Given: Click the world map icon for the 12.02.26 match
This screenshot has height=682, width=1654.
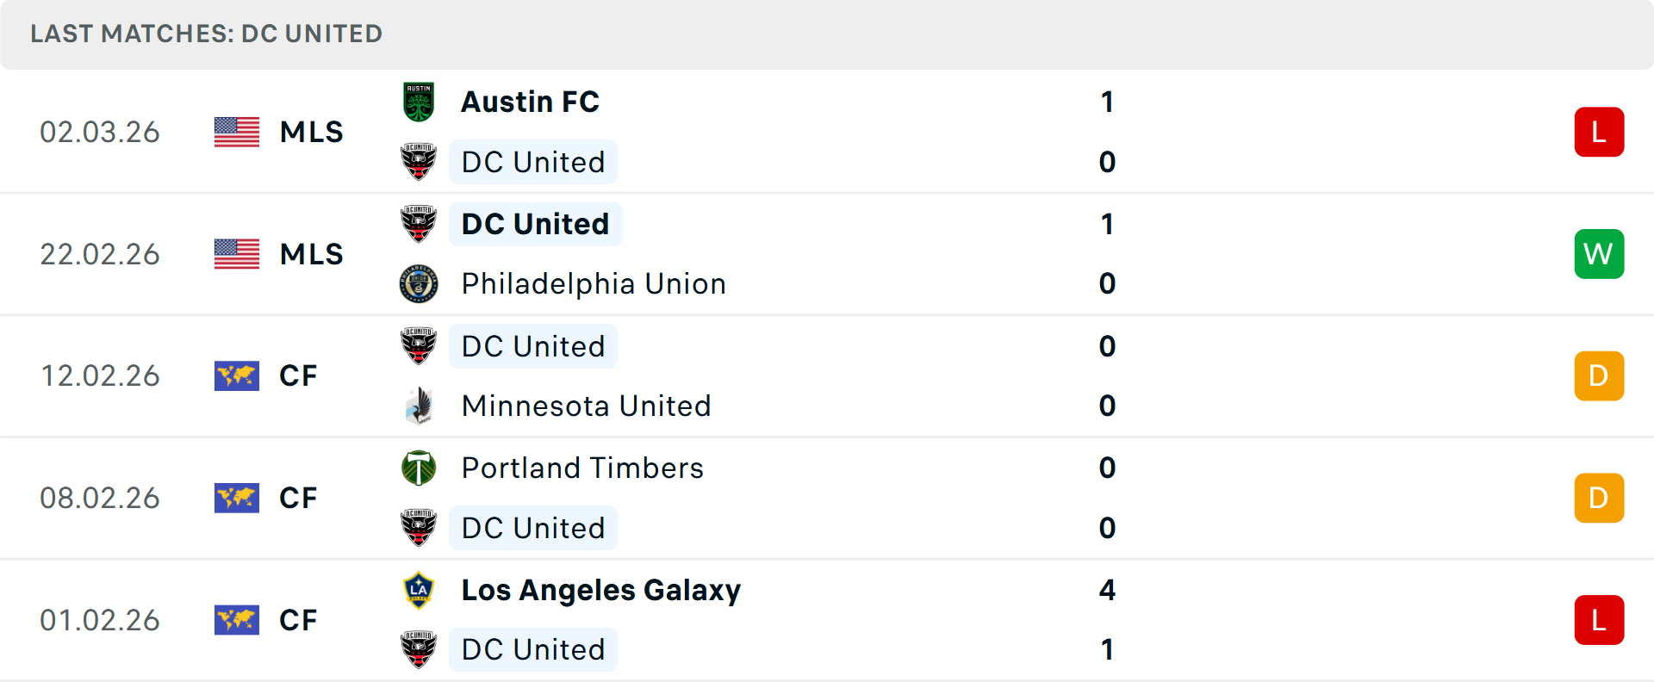Looking at the screenshot, I should pos(236,375).
